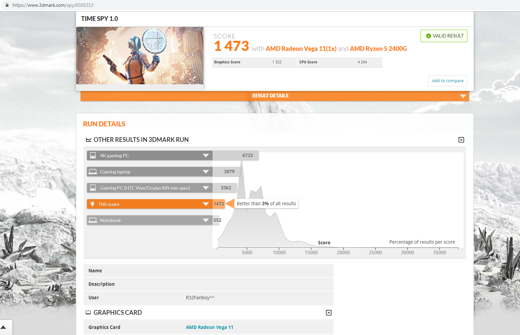The width and height of the screenshot is (520, 335).
Task: Expand the 4K gaming PC dropdown
Action: [x=206, y=155]
